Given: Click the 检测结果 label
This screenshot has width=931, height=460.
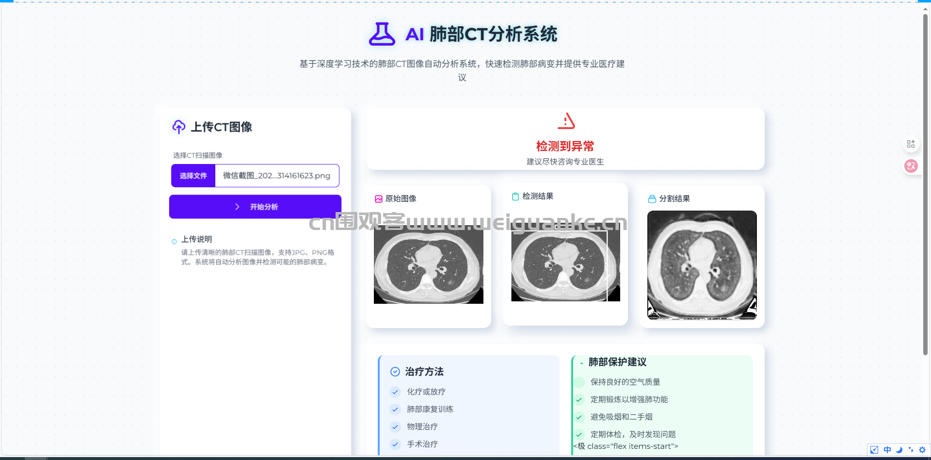Looking at the screenshot, I should coord(538,197).
